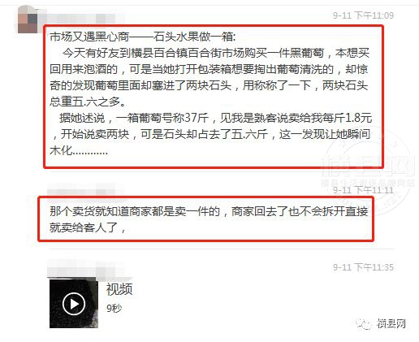Click the 9秒 duration text
The width and height of the screenshot is (419, 342).
[x=114, y=308]
